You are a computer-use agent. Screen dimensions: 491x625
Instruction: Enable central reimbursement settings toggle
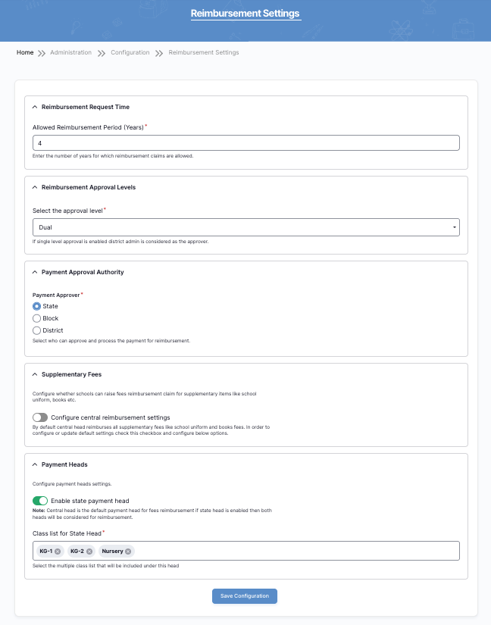(40, 417)
